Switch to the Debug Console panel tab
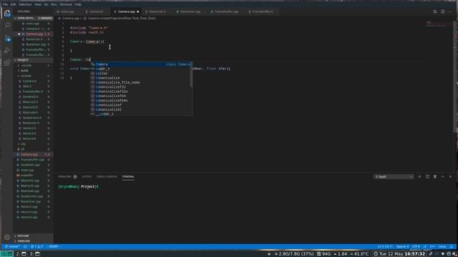The width and height of the screenshot is (458, 257). pos(107,176)
